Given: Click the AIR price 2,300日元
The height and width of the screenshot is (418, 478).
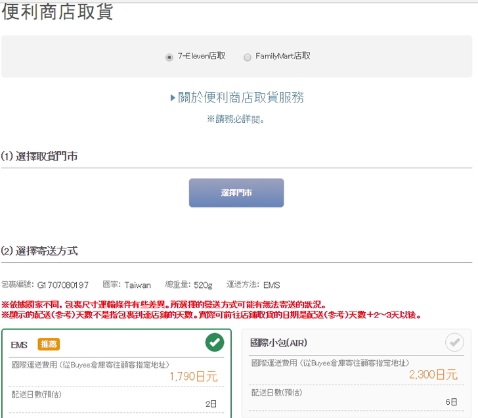Looking at the screenshot, I should [x=433, y=375].
